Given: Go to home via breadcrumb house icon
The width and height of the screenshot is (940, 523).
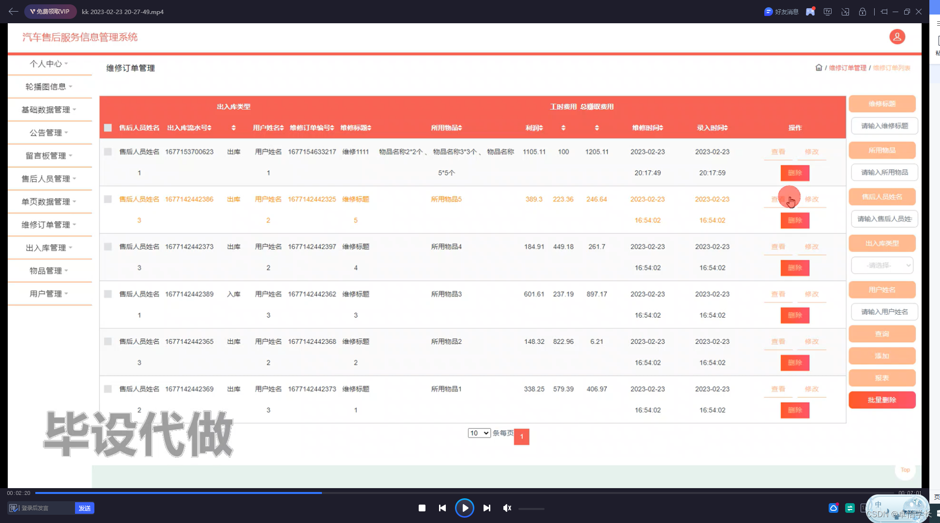Looking at the screenshot, I should tap(819, 68).
